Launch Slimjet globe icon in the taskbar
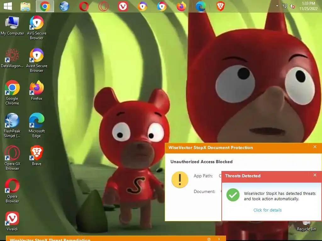 click(x=64, y=6)
